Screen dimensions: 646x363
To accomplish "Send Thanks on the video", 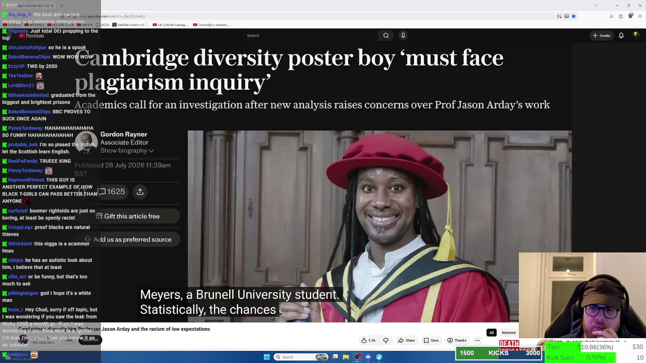I will [x=456, y=340].
